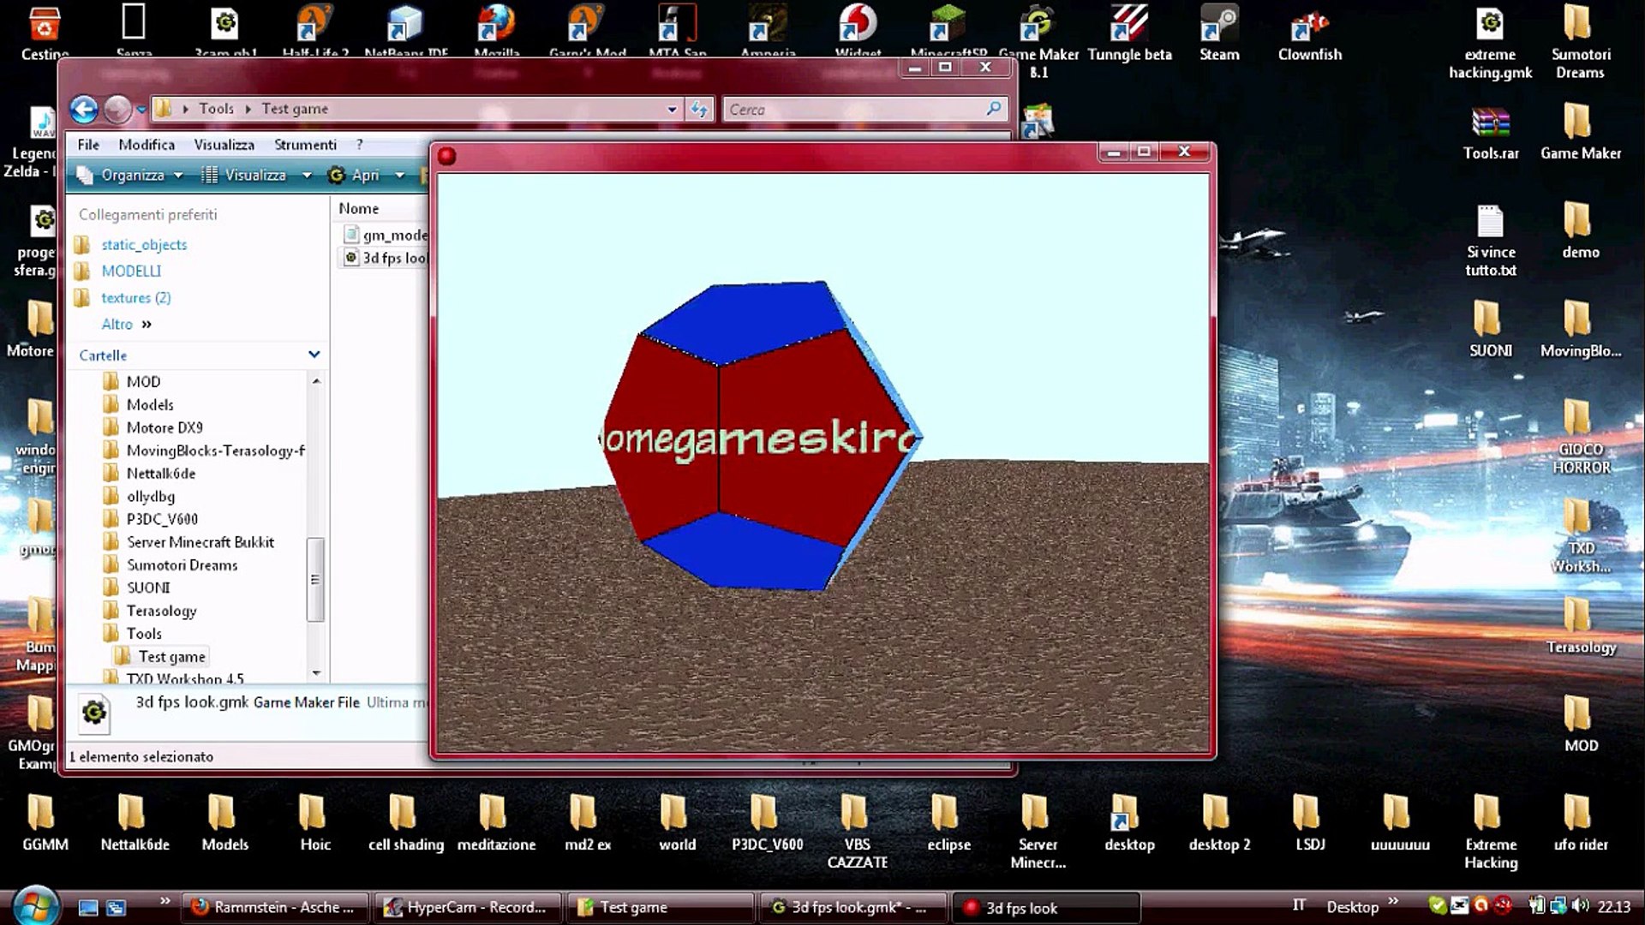Click the Explorer back navigation arrow

83,109
